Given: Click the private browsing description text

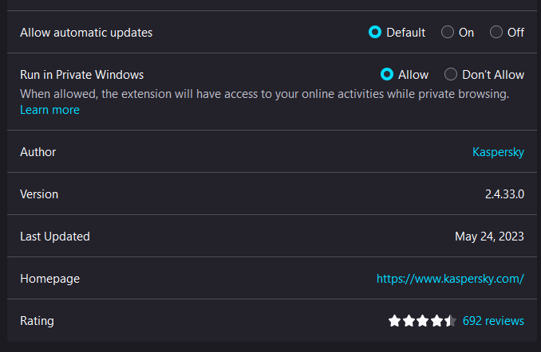Looking at the screenshot, I should coord(264,94).
